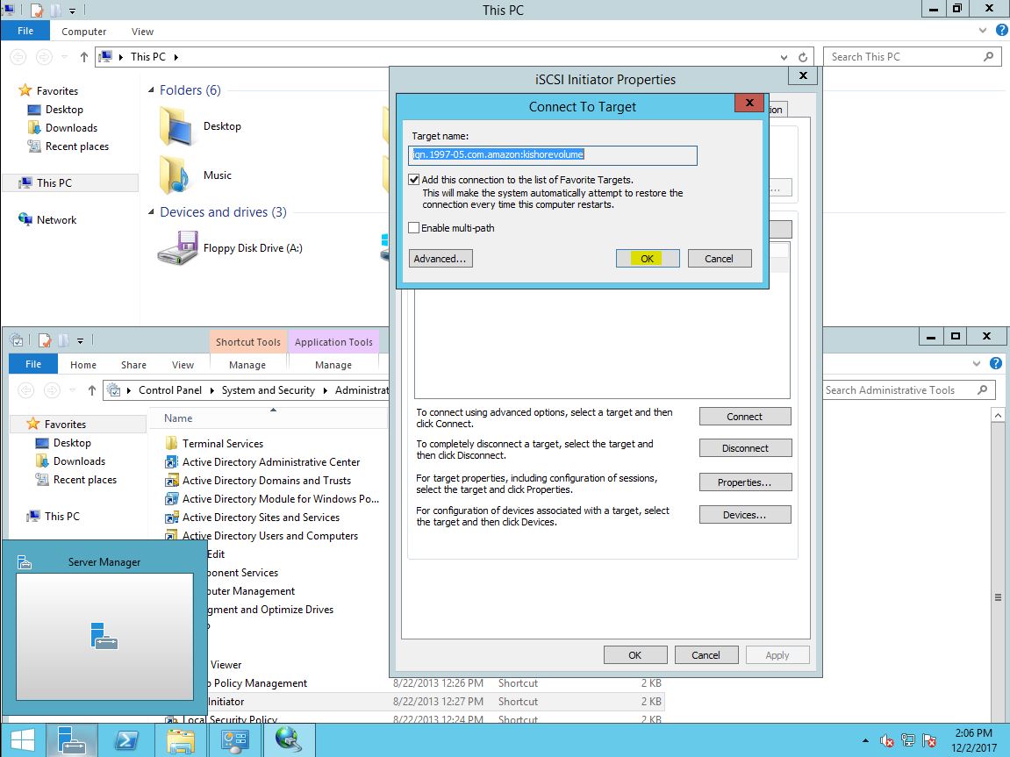The height and width of the screenshot is (757, 1010).
Task: Refresh the This PC address bar
Action: pos(803,57)
